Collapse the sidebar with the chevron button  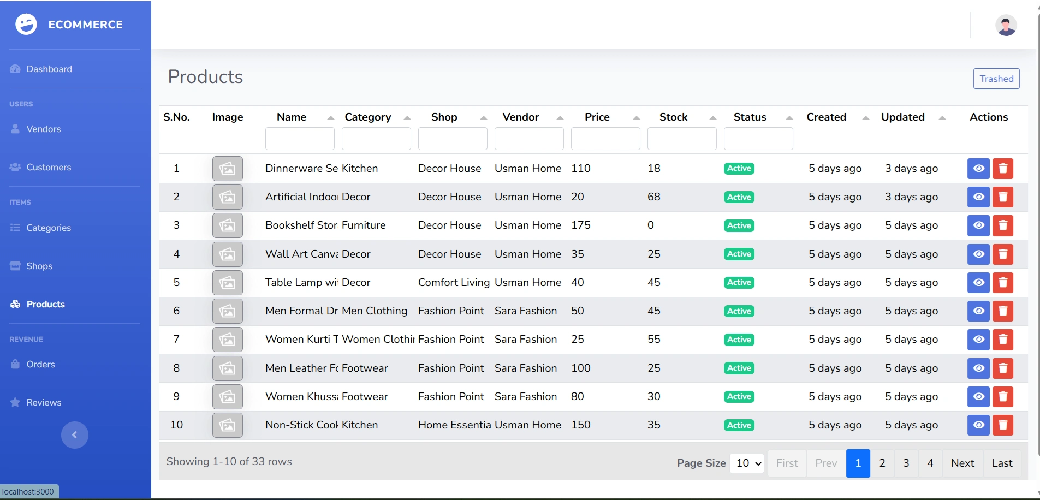pyautogui.click(x=75, y=435)
